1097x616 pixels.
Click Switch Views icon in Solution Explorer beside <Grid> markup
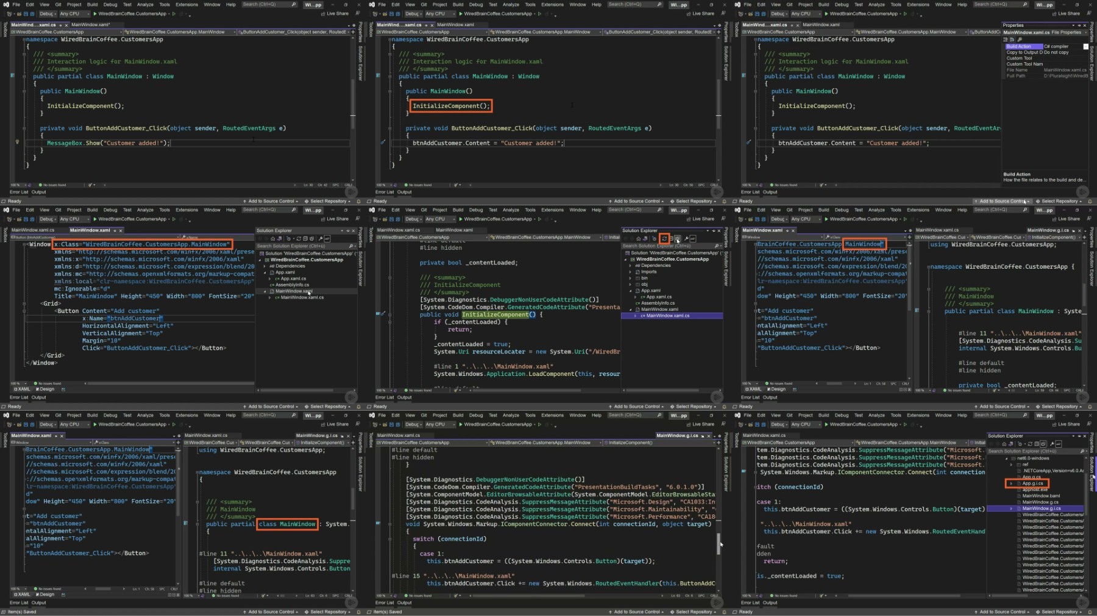280,238
